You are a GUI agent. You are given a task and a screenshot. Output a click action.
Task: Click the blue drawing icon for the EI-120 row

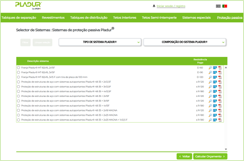coord(215,77)
